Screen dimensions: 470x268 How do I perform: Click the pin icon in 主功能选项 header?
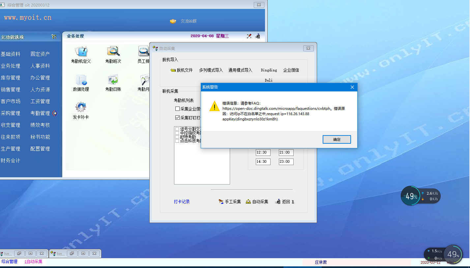coord(54,37)
